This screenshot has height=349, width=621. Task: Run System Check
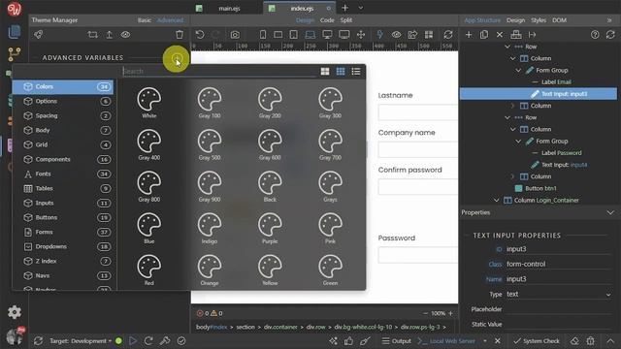tap(537, 341)
